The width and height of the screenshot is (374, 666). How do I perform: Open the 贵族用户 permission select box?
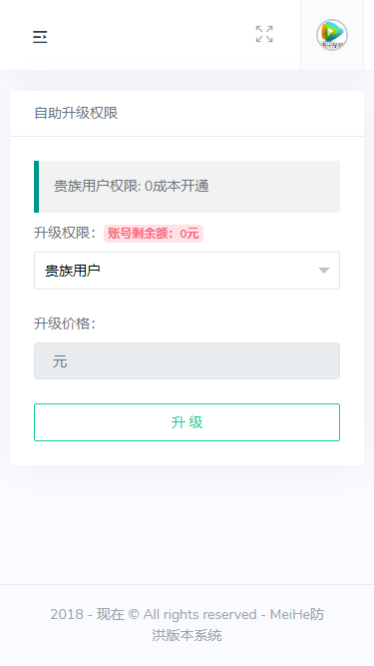(187, 271)
